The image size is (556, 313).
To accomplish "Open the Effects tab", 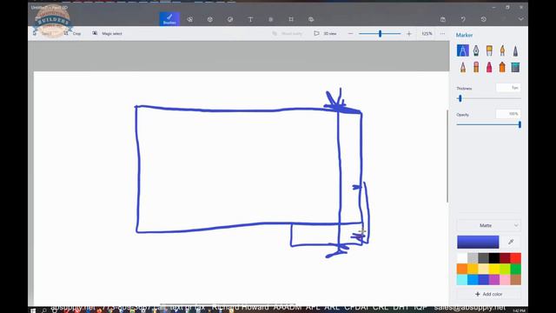I will pos(270,19).
